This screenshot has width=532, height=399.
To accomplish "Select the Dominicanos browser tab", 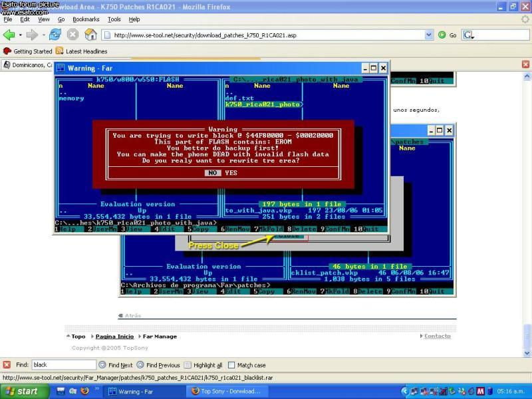I will click(28, 65).
